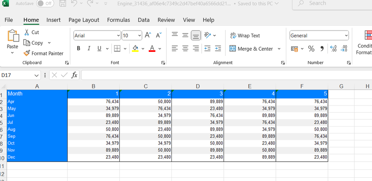Decrease indent
This screenshot has width=372, height=181.
pos(207,49)
